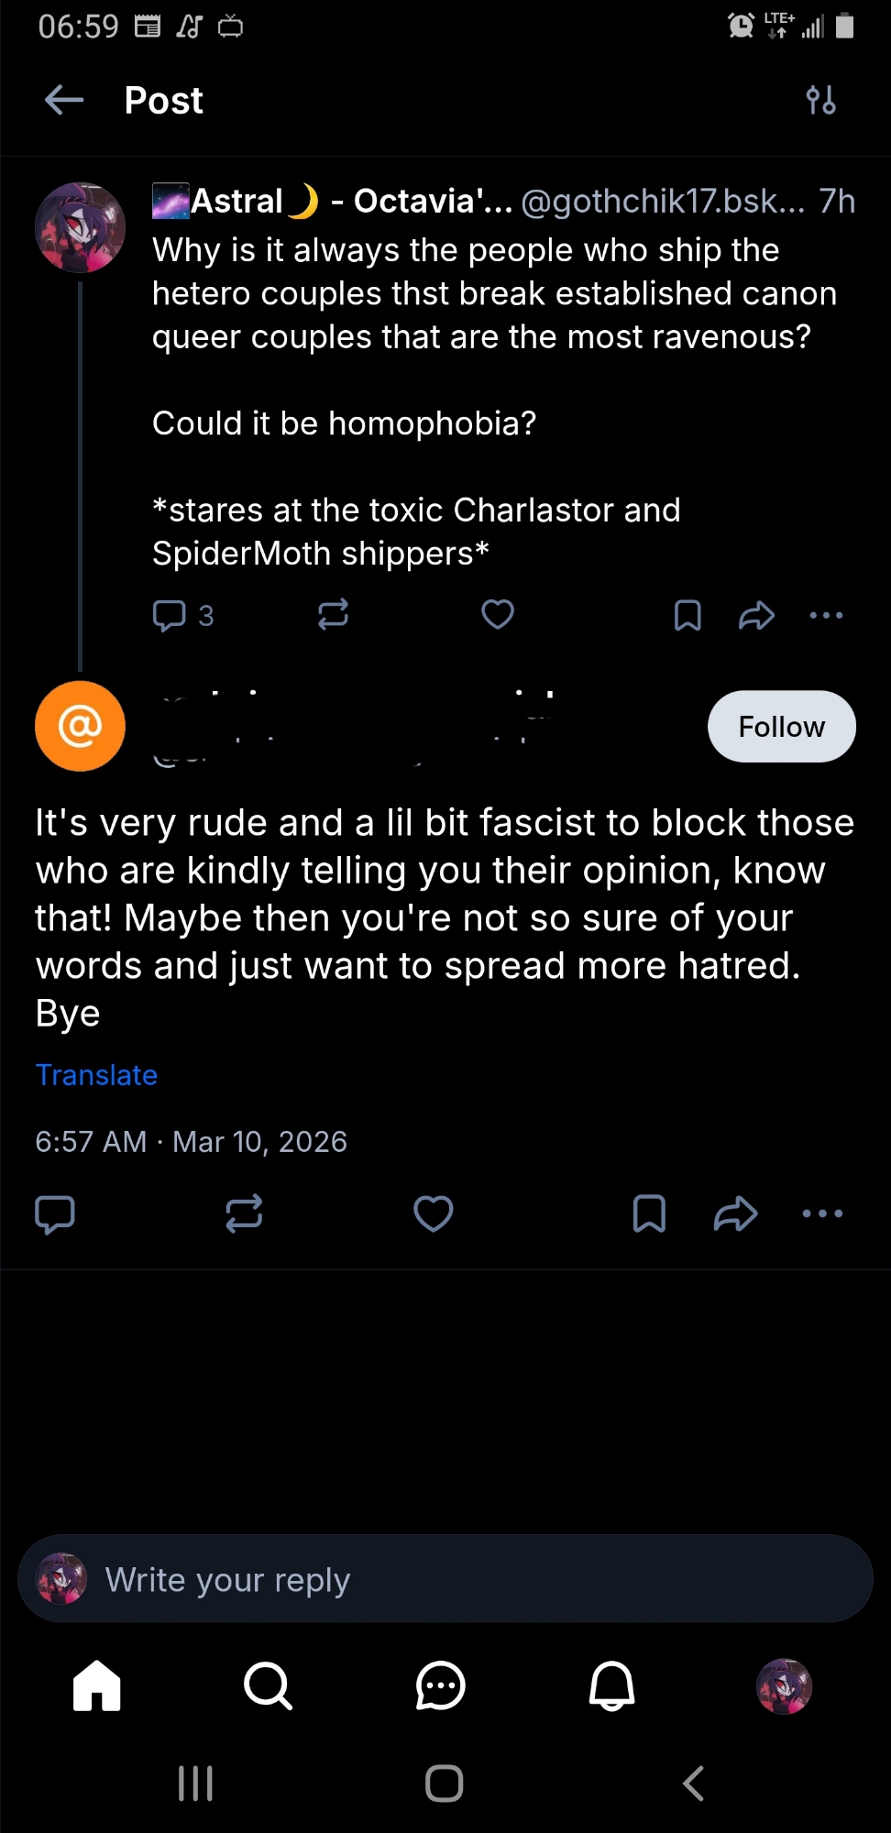This screenshot has height=1833, width=891.
Task: Like the main reply post
Action: pyautogui.click(x=433, y=1213)
